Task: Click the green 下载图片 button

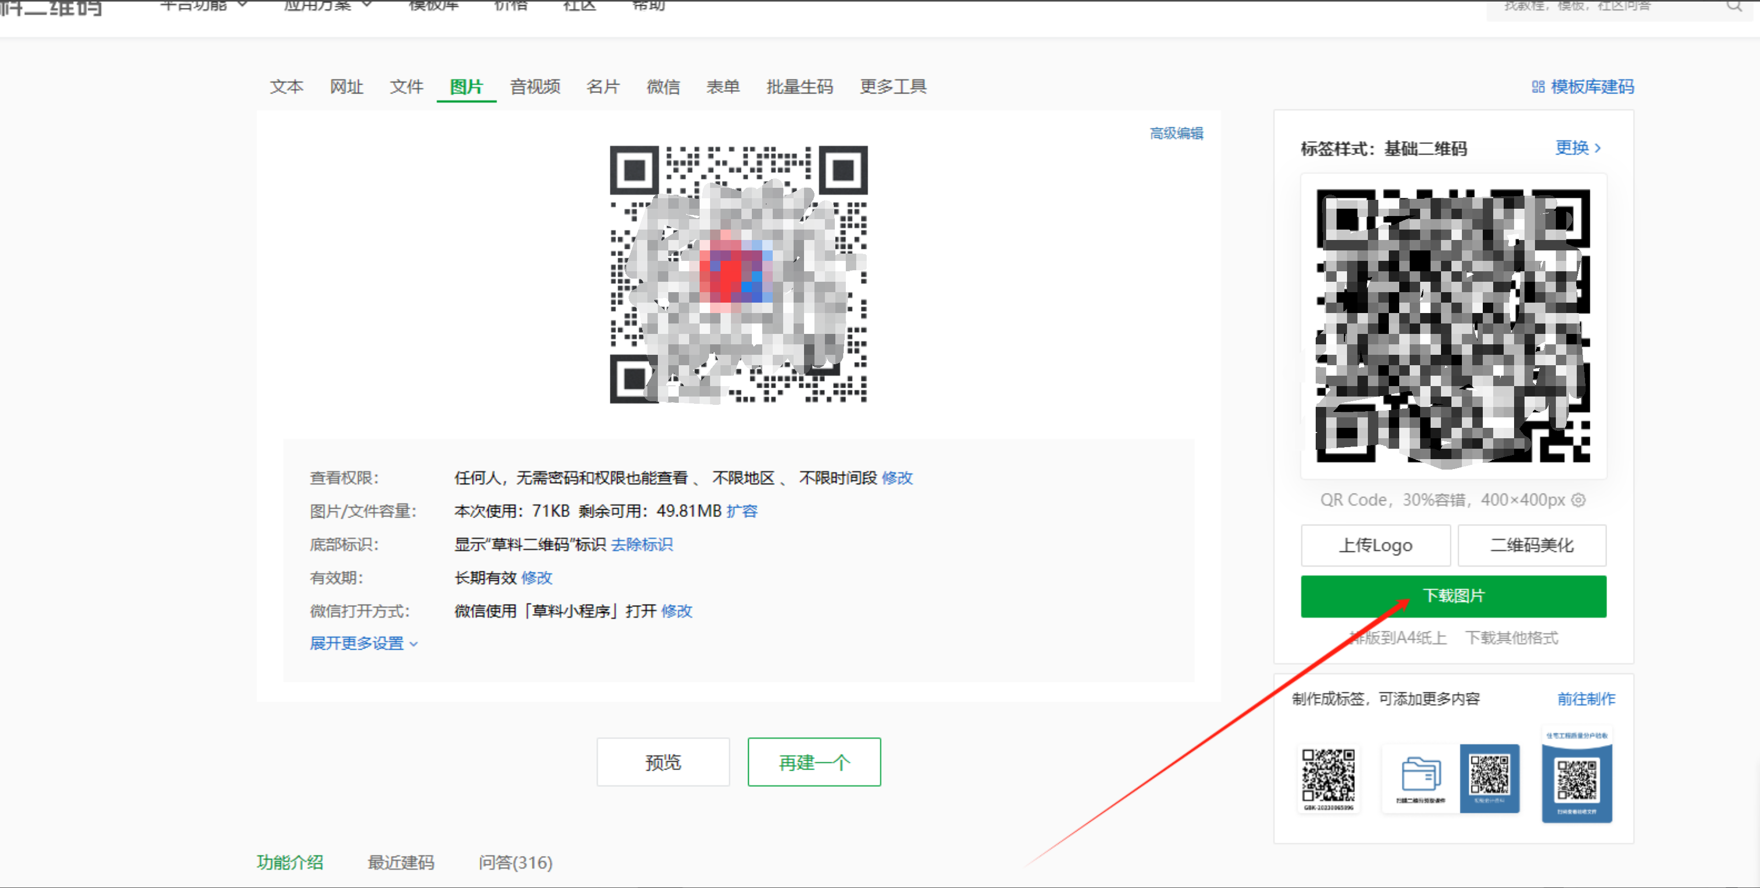Action: pyautogui.click(x=1453, y=596)
